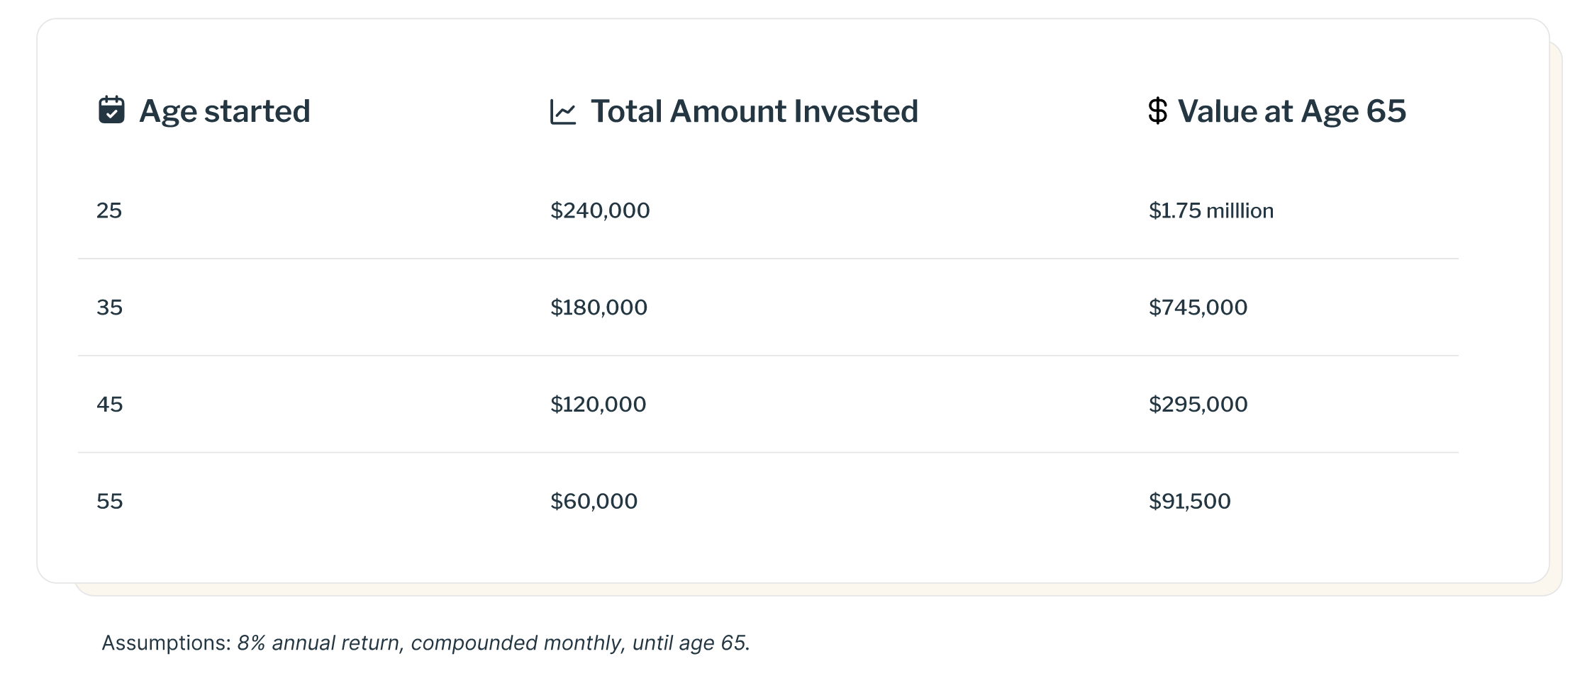Screen dimensions: 1570x683
Task: Click the age 45 cell
Action: 110,405
